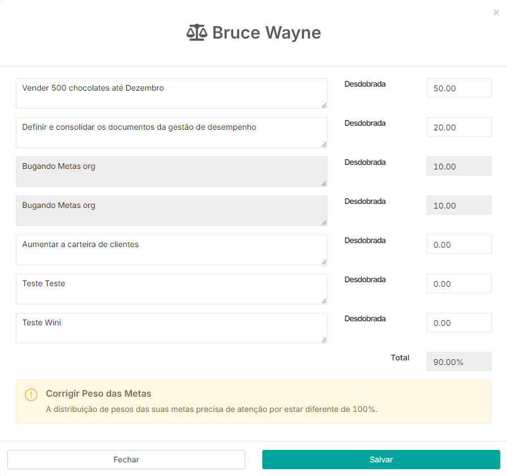507x476 pixels.
Task: Edit the 'Vender 500 chocolates até Dezembro' text area
Action: (x=172, y=93)
